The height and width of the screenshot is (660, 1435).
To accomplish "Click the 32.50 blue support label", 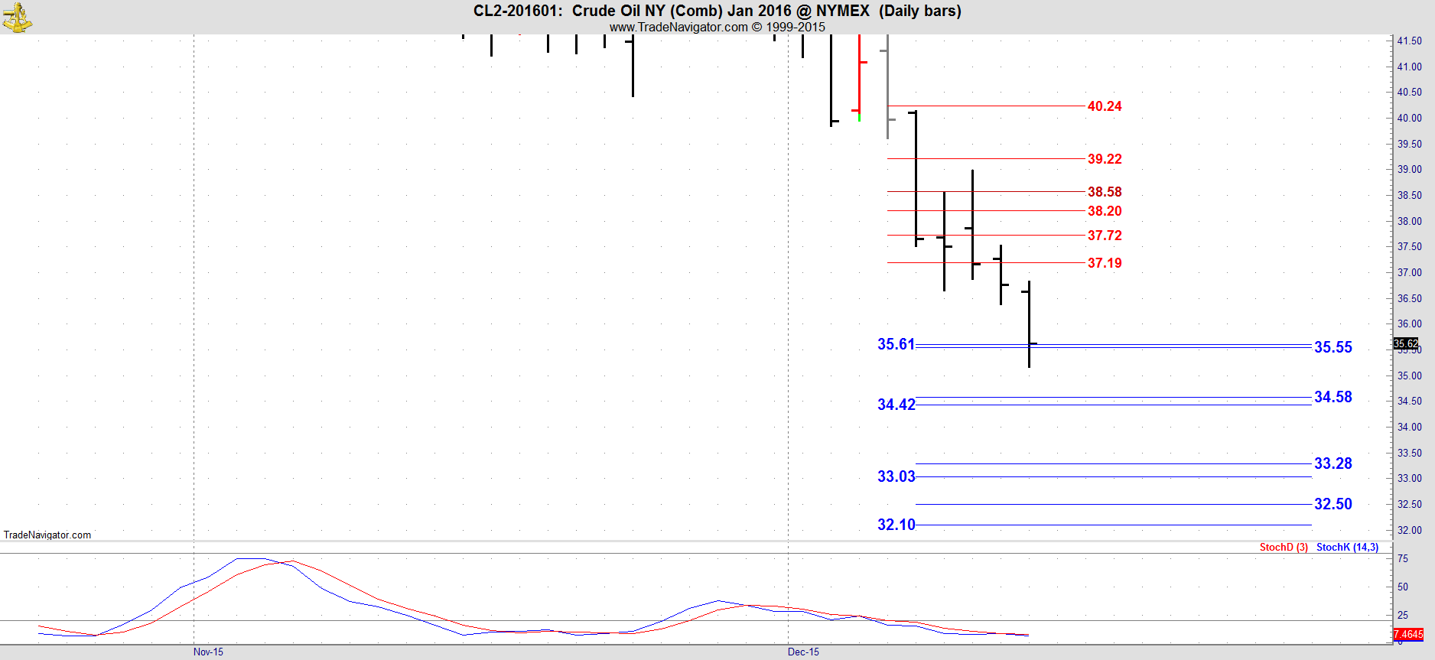I will click(x=1332, y=504).
